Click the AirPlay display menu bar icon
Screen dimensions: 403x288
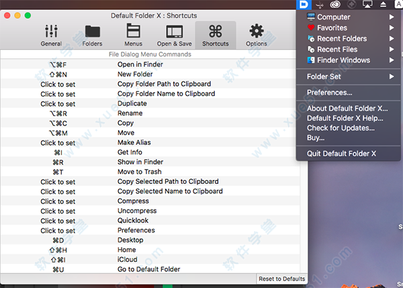[367, 5]
